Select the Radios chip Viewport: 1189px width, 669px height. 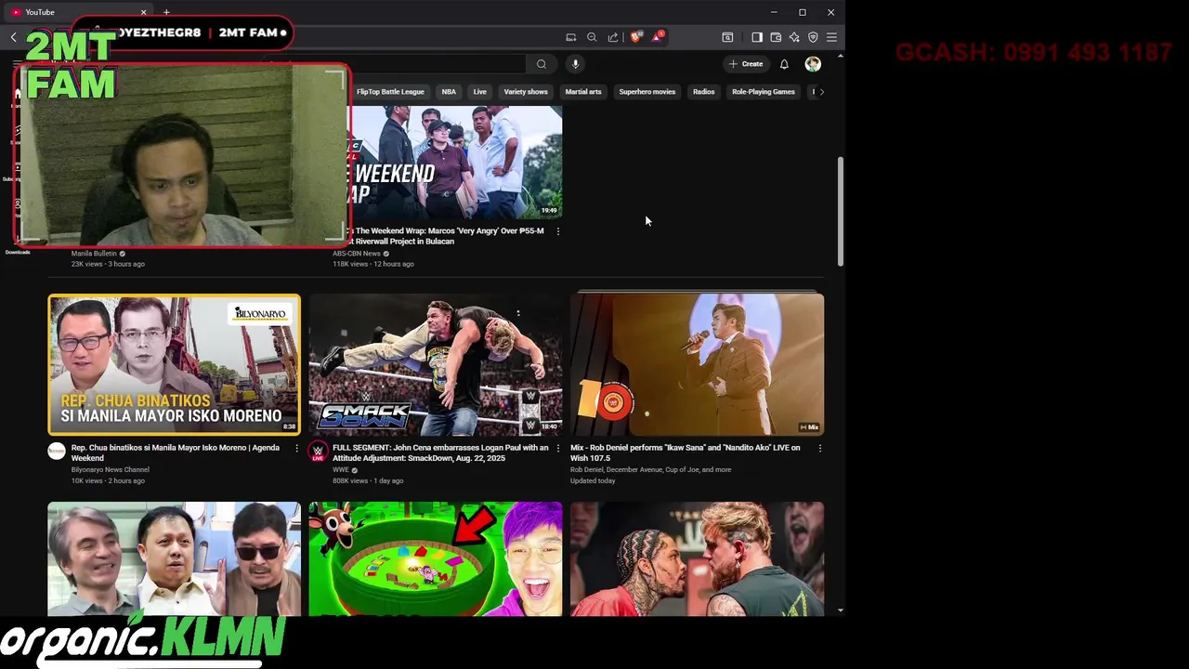pos(703,92)
